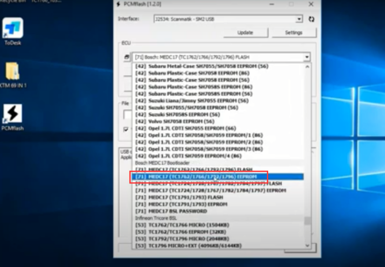Minimize the PCMflash window
Image resolution: width=385 pixels, height=267 pixels.
(272, 4)
